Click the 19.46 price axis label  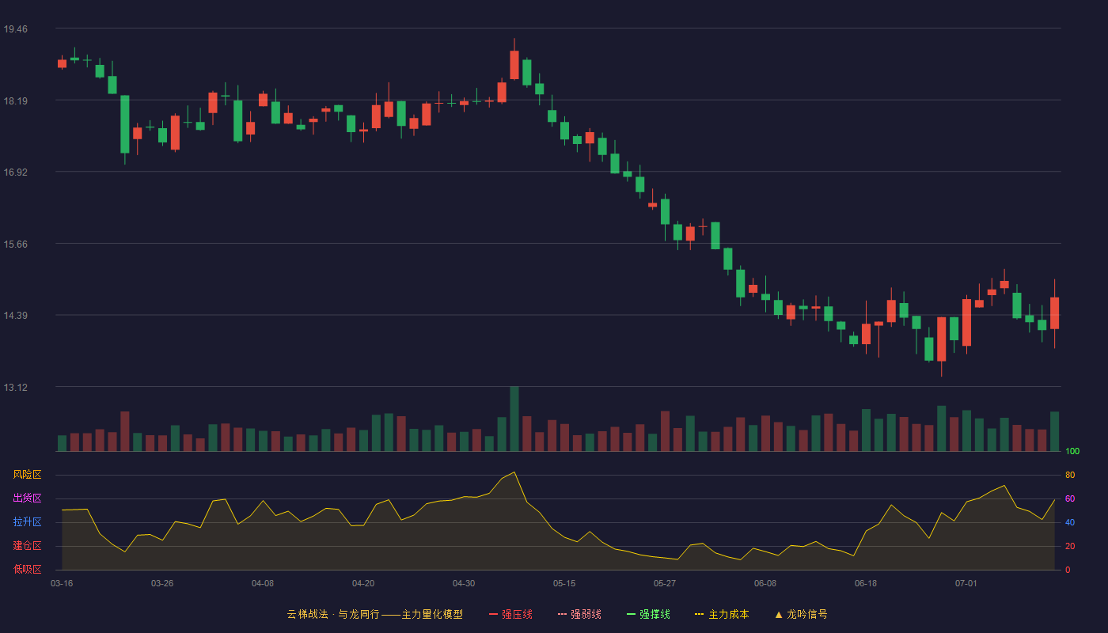click(16, 29)
